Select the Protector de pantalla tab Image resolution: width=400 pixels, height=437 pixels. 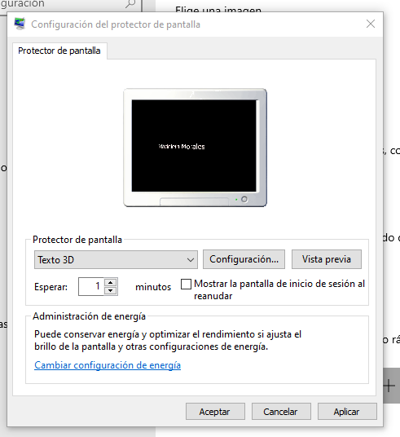59,51
